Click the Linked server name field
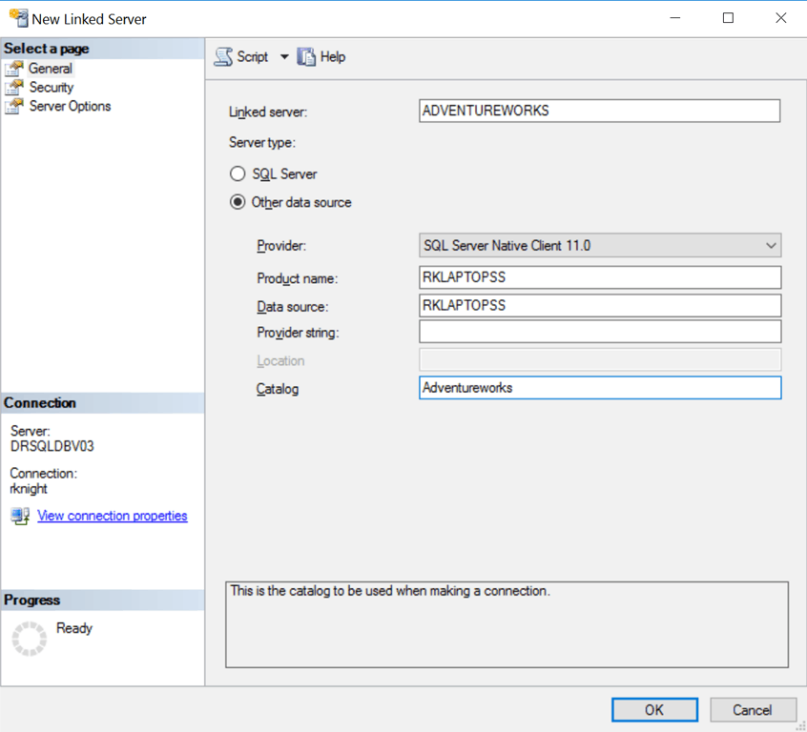 click(x=600, y=111)
